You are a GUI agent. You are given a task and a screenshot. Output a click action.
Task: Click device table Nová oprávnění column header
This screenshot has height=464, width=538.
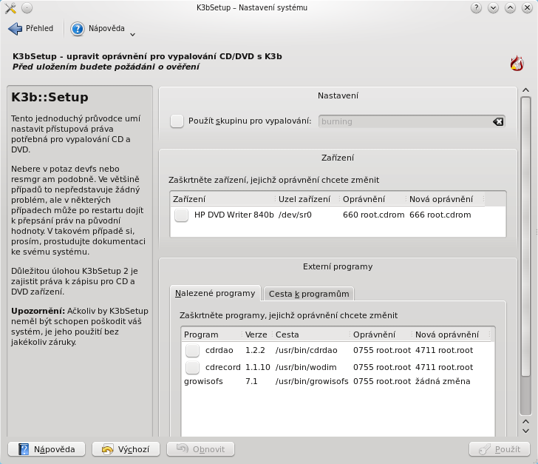(446, 199)
